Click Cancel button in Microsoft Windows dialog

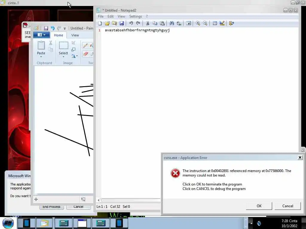point(79,207)
